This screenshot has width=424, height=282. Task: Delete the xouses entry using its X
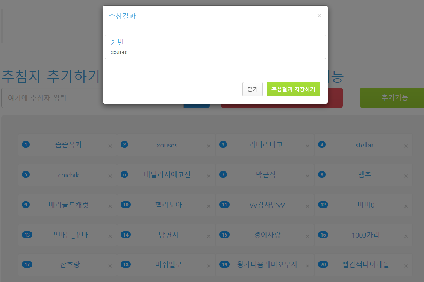[x=209, y=146]
